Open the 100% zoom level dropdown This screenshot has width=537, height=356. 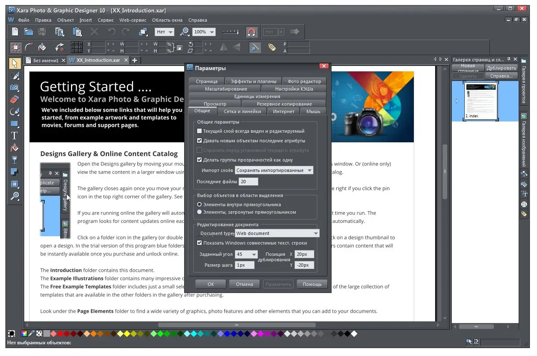click(x=204, y=32)
